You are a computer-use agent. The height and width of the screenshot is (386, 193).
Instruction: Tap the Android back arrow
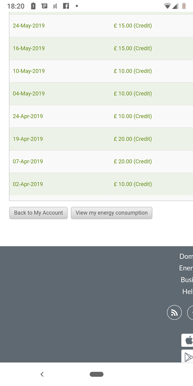pos(42,374)
